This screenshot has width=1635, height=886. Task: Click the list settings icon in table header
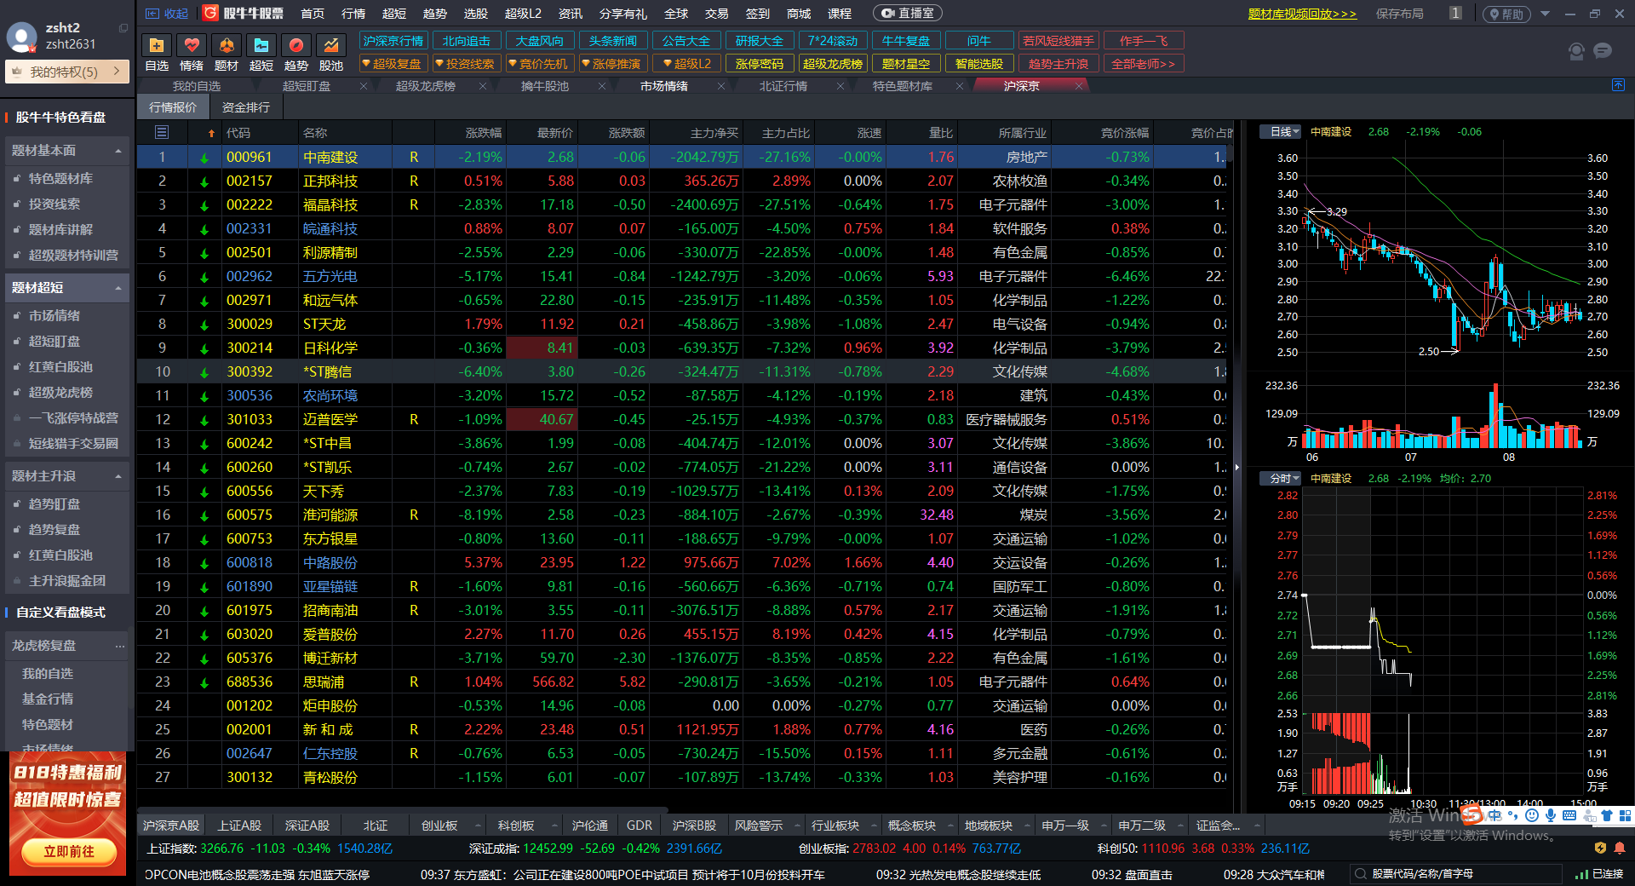(162, 132)
